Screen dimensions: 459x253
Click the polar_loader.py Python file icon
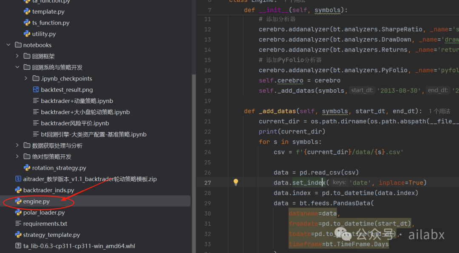point(18,212)
